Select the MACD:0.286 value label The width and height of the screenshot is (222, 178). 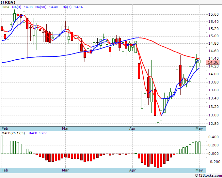tap(38, 133)
